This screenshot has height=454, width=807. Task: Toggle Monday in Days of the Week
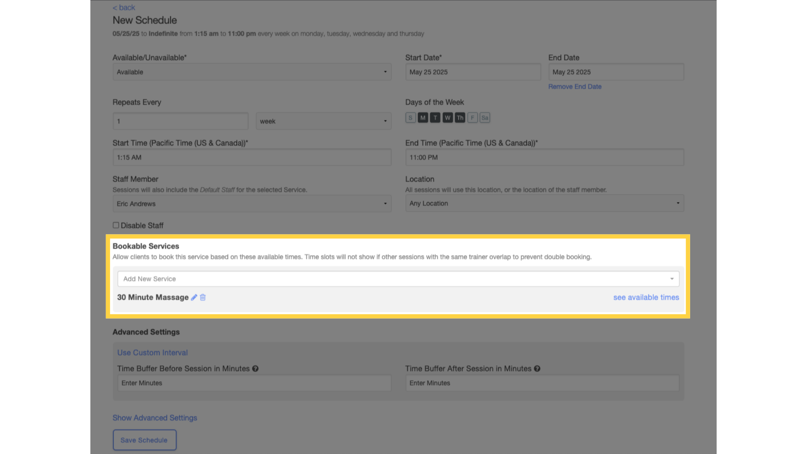(x=423, y=118)
